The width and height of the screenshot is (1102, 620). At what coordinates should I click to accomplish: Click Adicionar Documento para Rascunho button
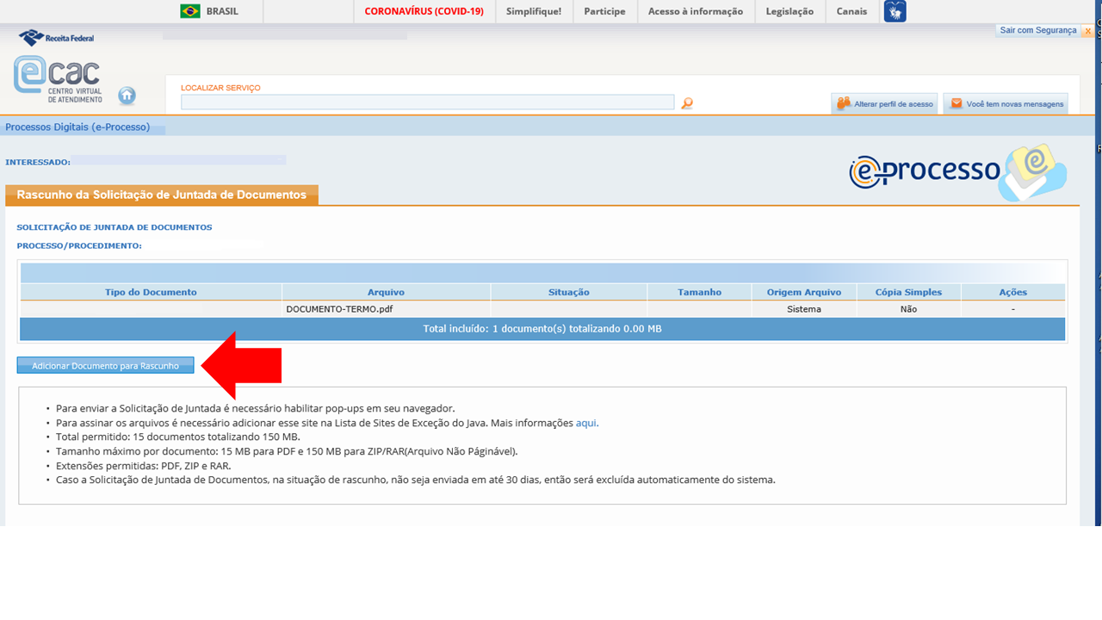[x=105, y=366]
